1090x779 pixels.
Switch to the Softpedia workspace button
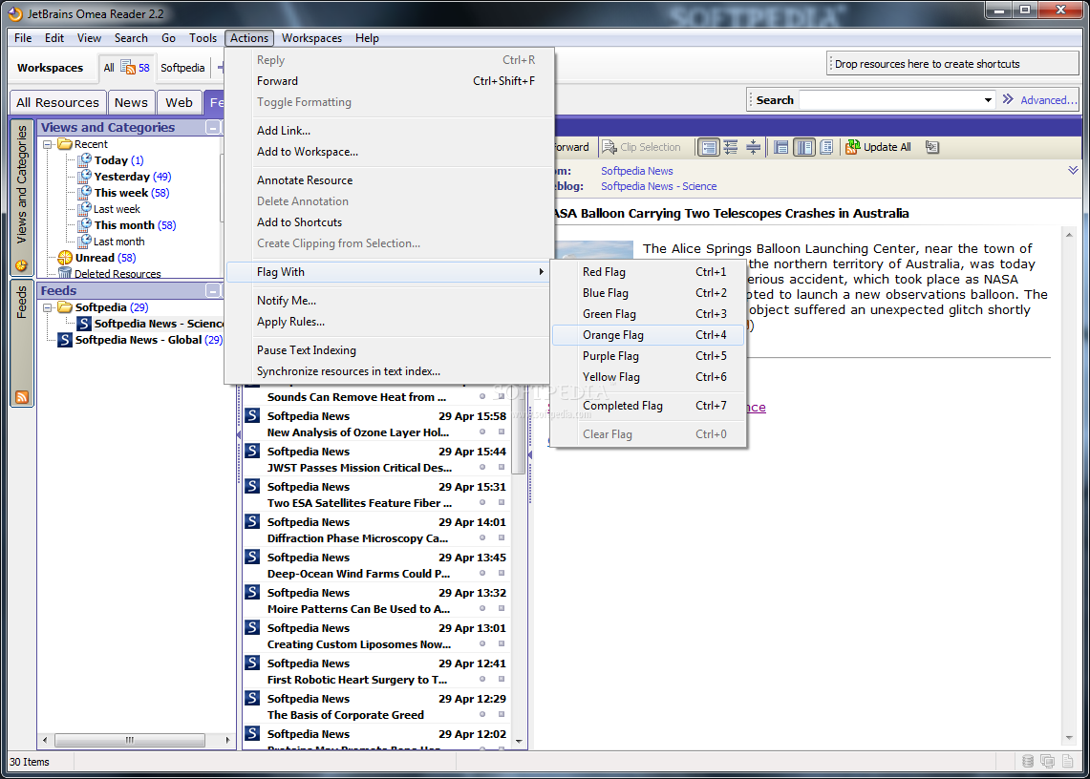182,68
